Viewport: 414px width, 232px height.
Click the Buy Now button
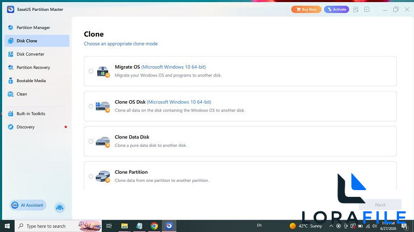click(x=306, y=9)
